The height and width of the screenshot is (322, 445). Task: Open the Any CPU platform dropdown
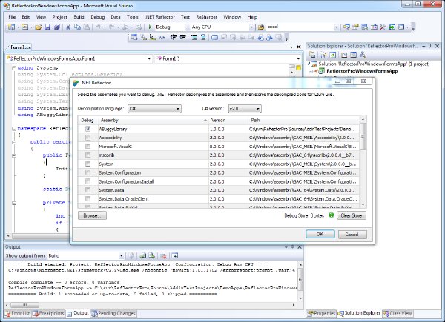[x=222, y=27]
